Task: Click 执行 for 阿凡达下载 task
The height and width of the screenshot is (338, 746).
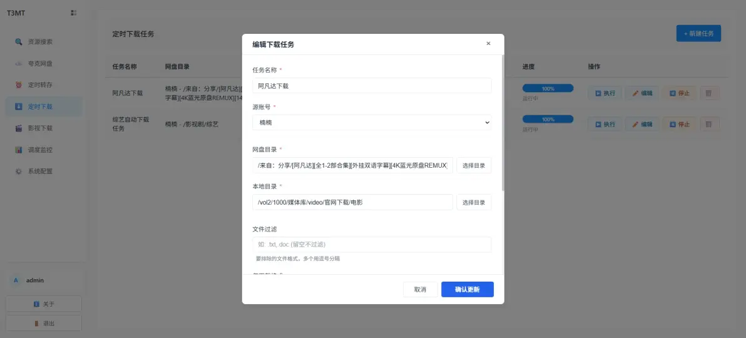Action: pos(605,93)
